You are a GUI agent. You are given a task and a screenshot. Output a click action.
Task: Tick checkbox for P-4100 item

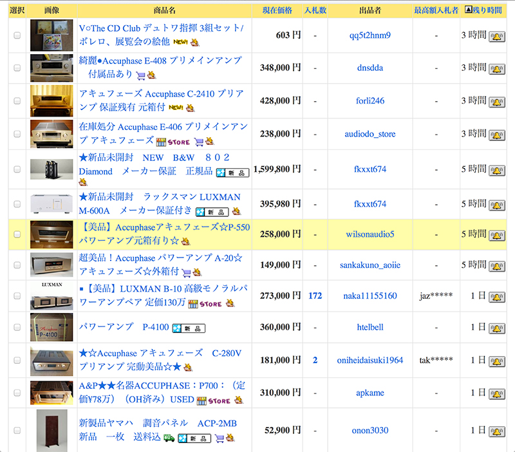(x=17, y=327)
